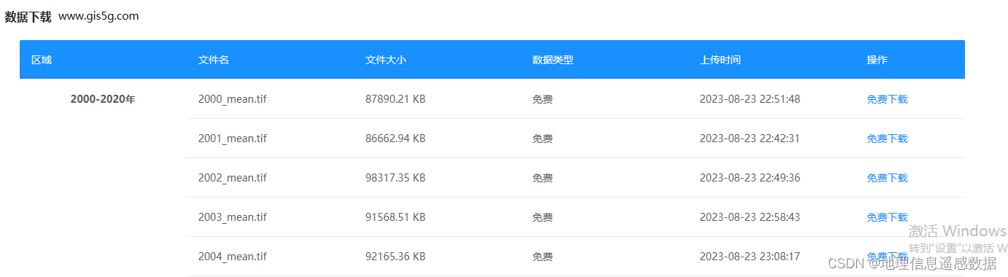Click upload time 2023-08-23 23:08:17
The height and width of the screenshot is (277, 1008).
(750, 257)
